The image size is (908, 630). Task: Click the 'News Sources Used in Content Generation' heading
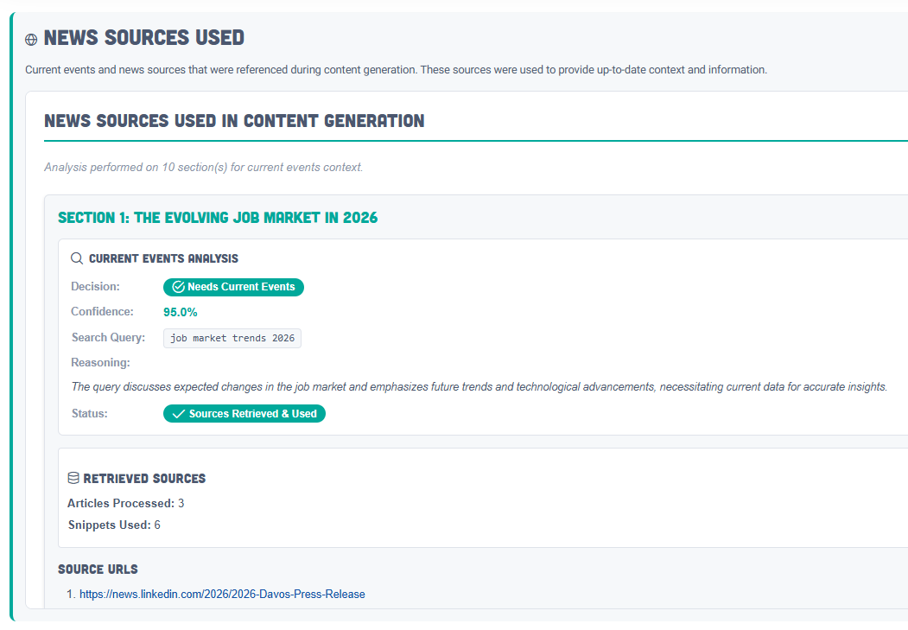point(234,121)
